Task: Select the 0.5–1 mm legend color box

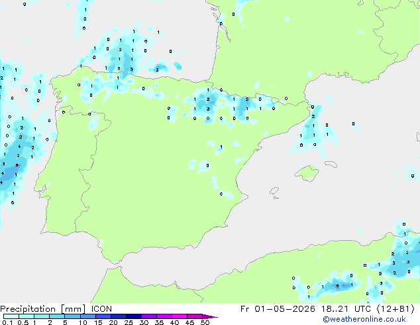Action: (26, 316)
